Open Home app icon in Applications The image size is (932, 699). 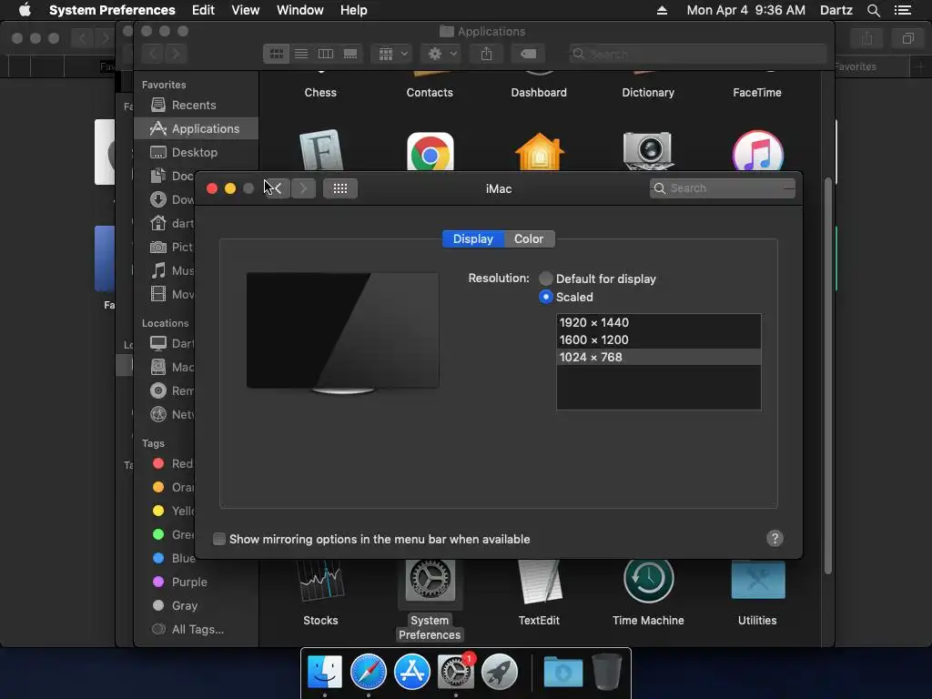(539, 152)
